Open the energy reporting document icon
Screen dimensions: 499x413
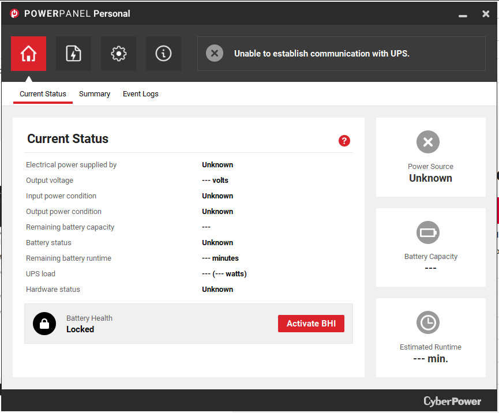(x=73, y=54)
